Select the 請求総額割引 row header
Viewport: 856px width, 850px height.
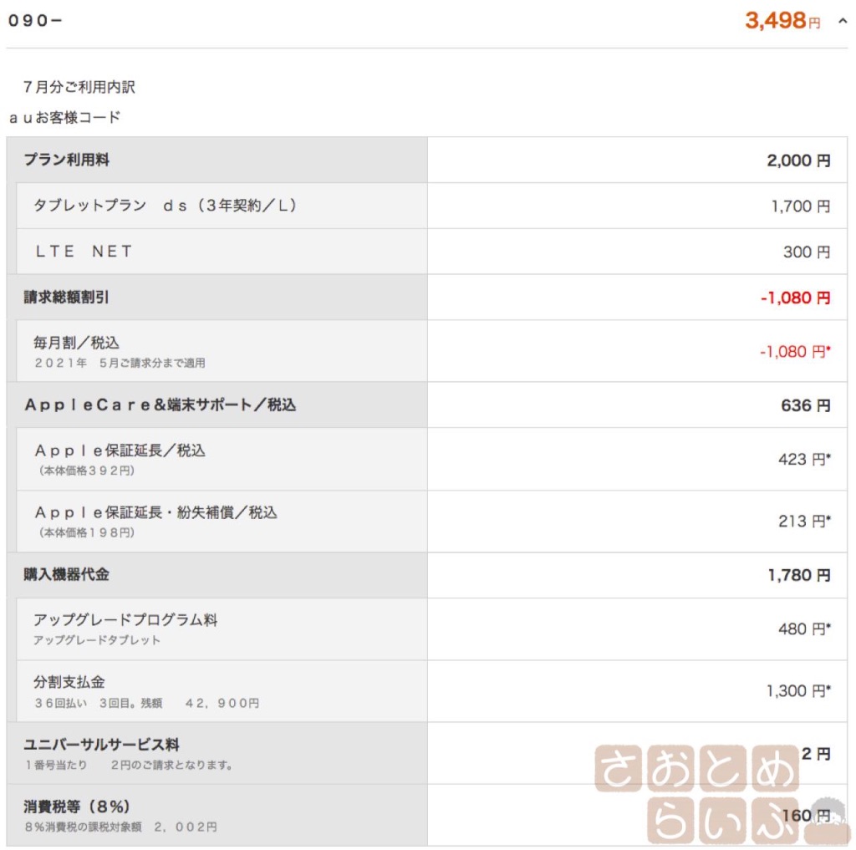pos(217,297)
